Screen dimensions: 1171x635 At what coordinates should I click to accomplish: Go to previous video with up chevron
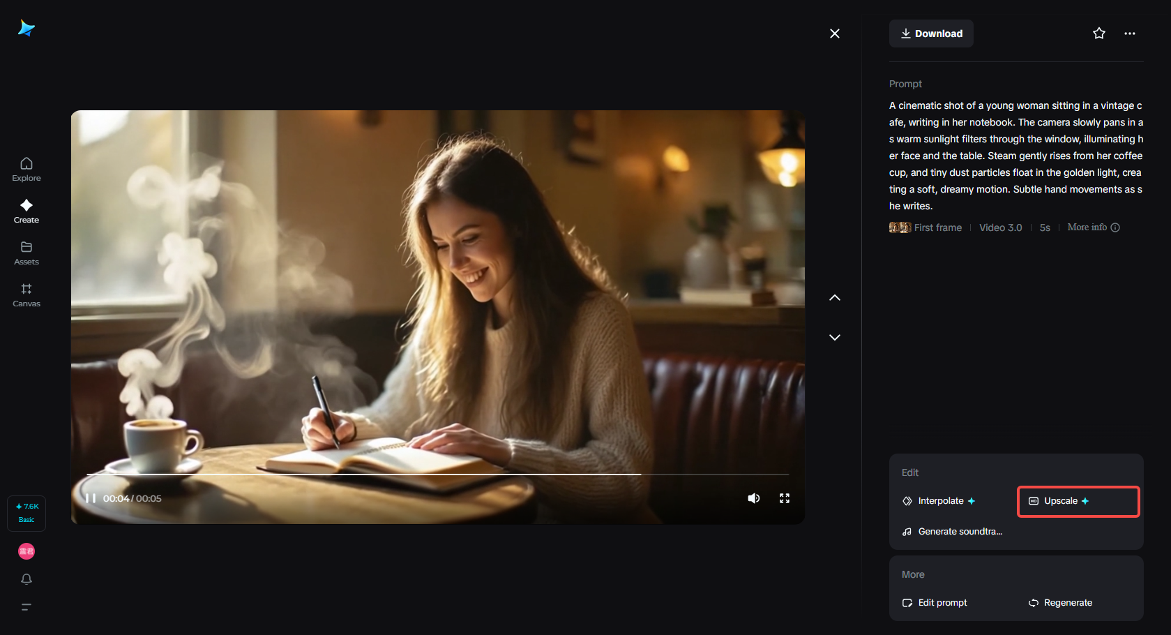(834, 297)
